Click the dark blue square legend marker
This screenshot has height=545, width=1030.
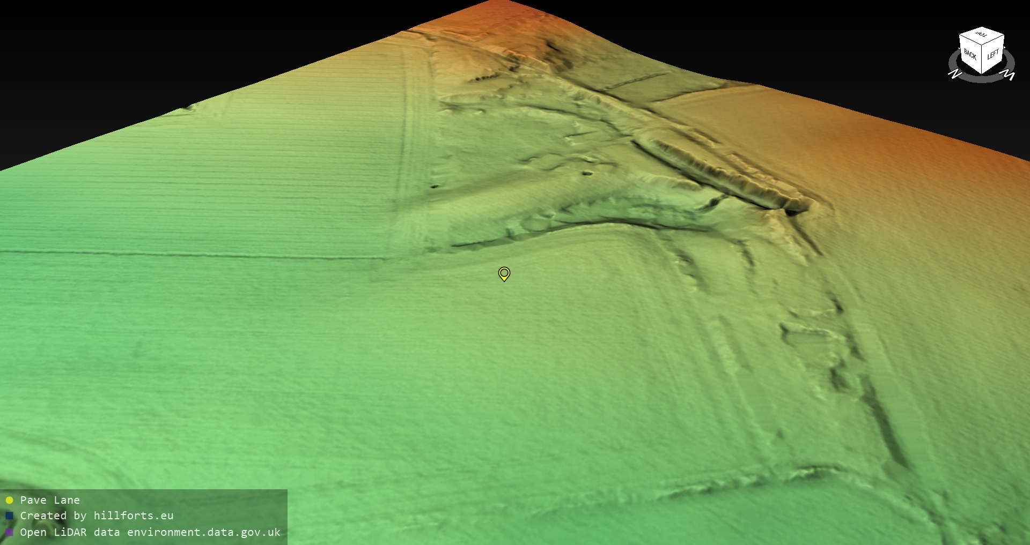(9, 516)
